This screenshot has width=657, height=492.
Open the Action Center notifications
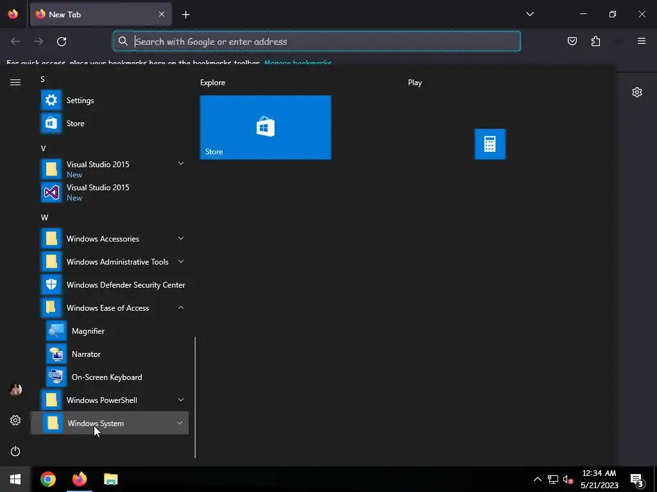click(x=637, y=480)
